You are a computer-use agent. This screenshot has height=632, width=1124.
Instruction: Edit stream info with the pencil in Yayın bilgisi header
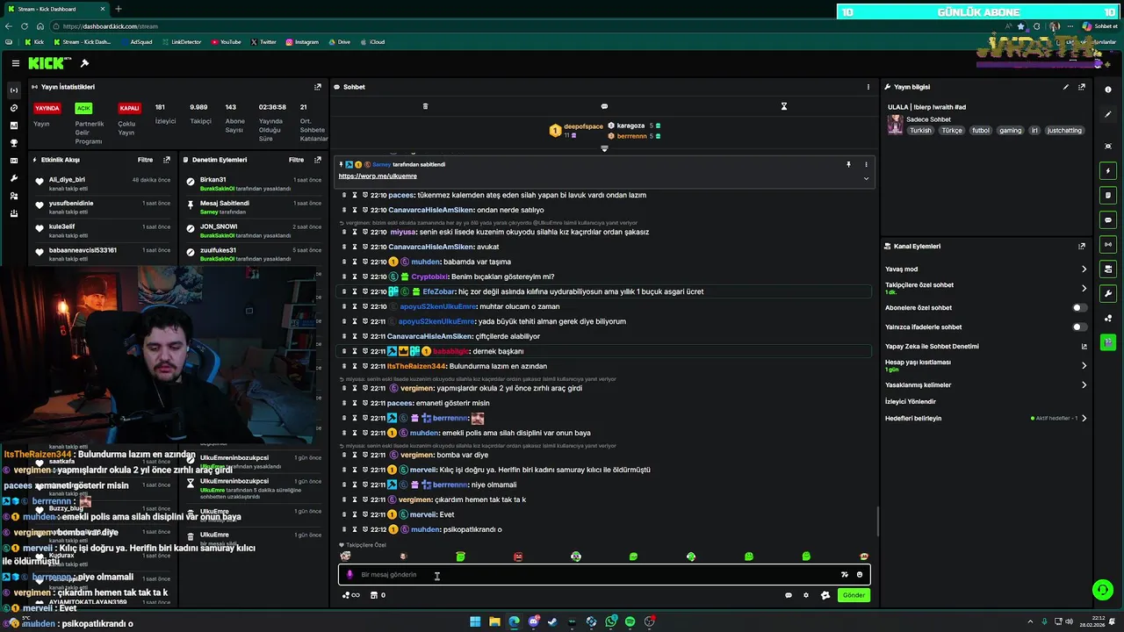(1066, 87)
